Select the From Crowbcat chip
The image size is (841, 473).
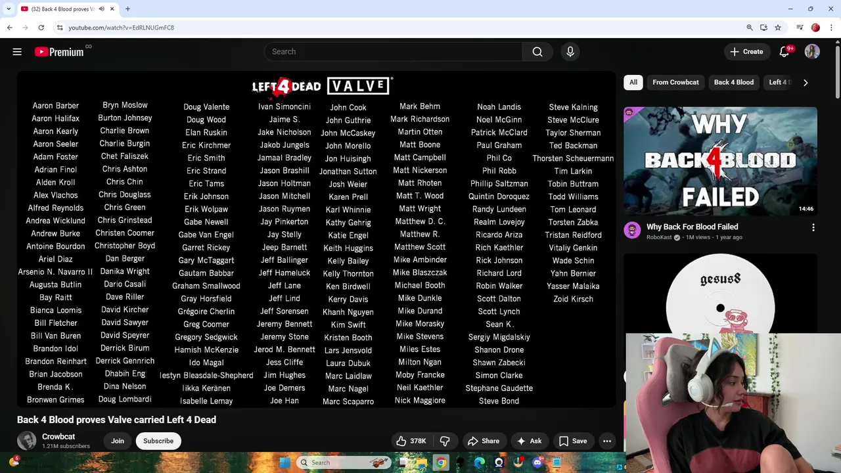point(675,82)
